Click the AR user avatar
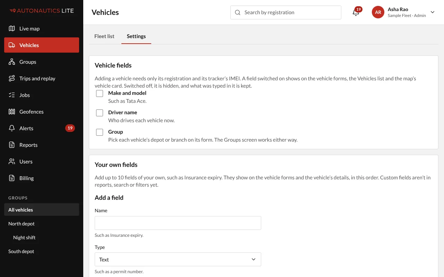 (x=378, y=12)
